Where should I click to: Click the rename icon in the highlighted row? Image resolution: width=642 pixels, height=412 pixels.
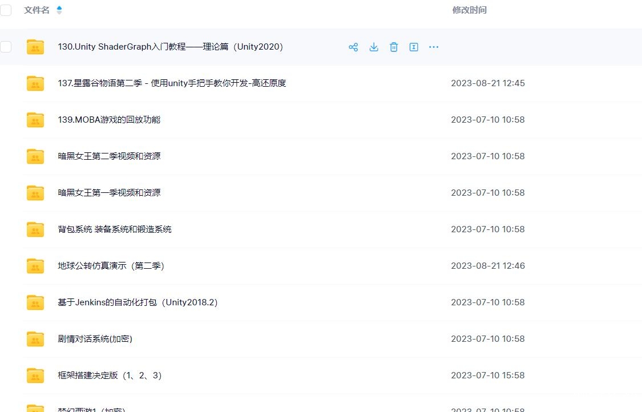[414, 47]
